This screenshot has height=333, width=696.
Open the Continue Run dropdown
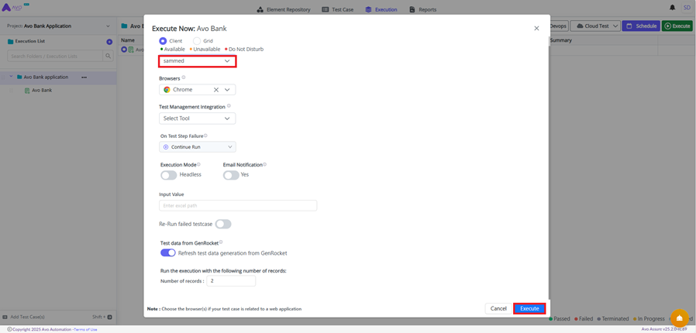tap(198, 147)
